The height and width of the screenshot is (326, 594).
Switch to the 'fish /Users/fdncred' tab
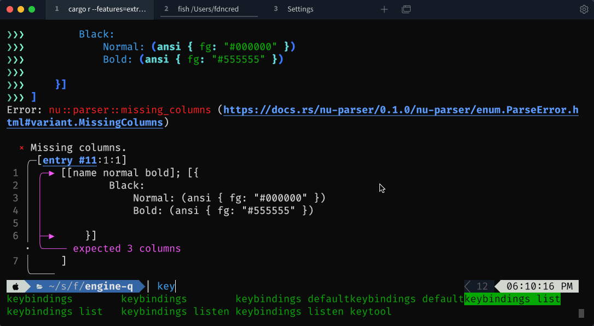pyautogui.click(x=208, y=9)
